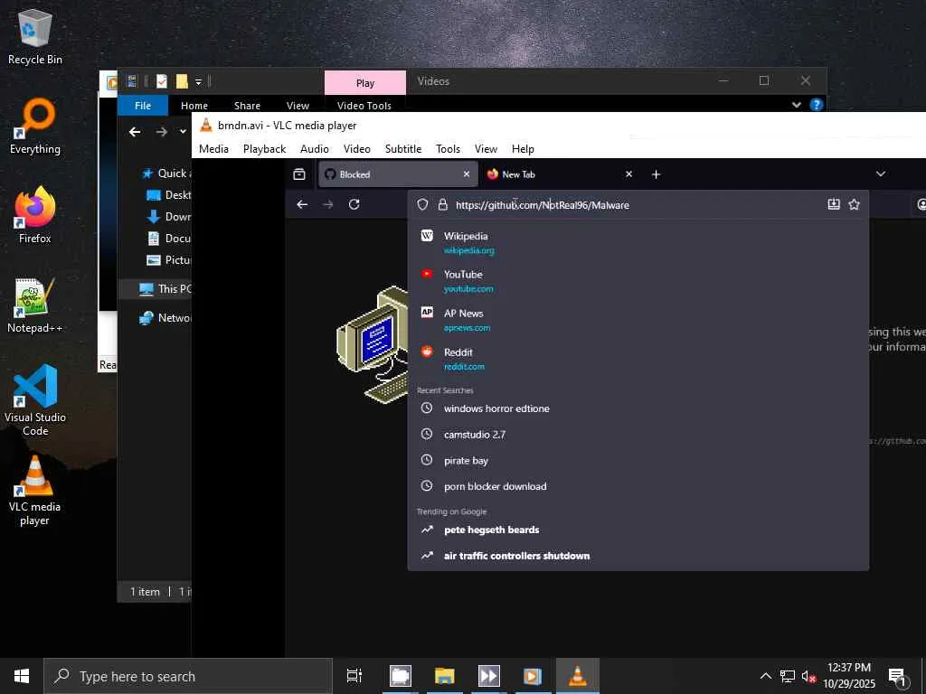Click the Firefox reload page icon

[x=354, y=204]
